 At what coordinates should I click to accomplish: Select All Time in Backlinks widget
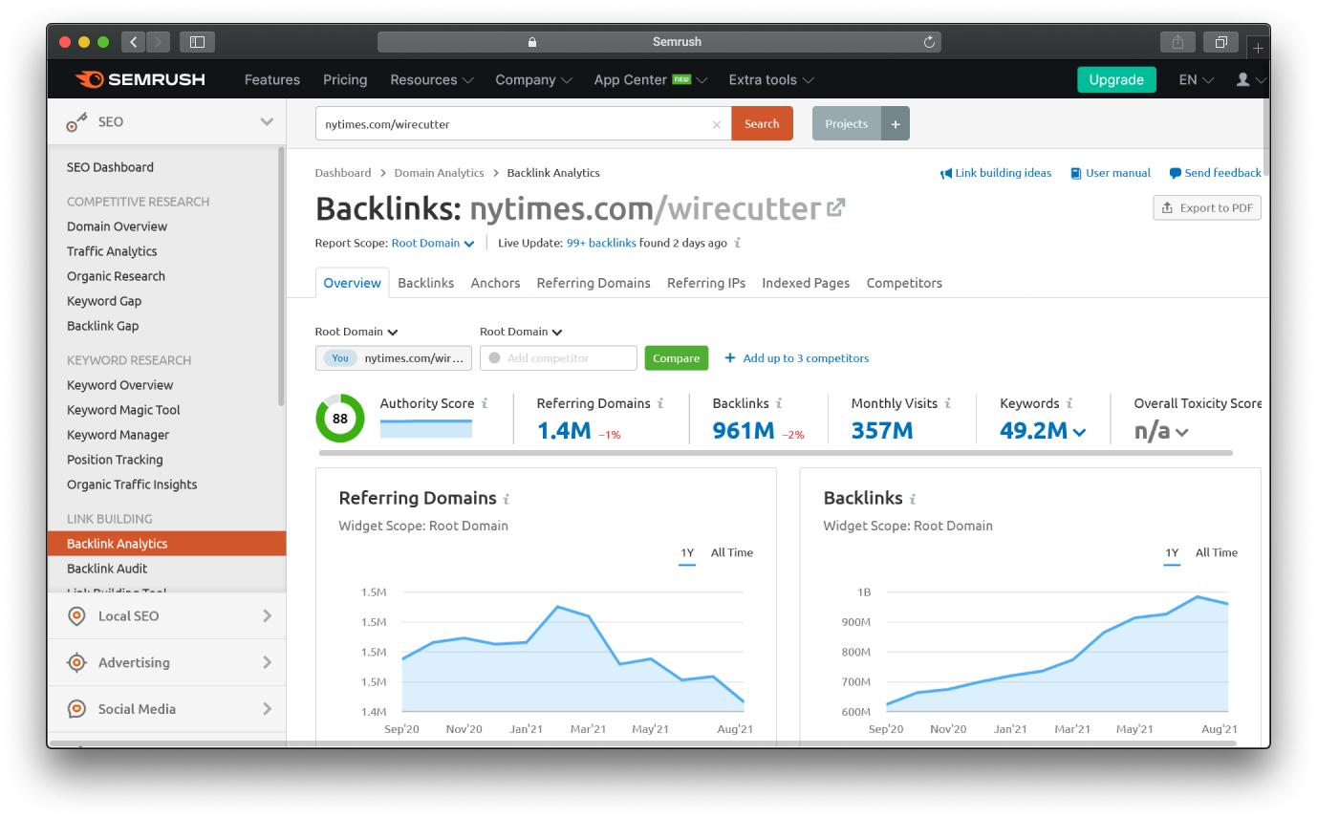[x=1217, y=552]
